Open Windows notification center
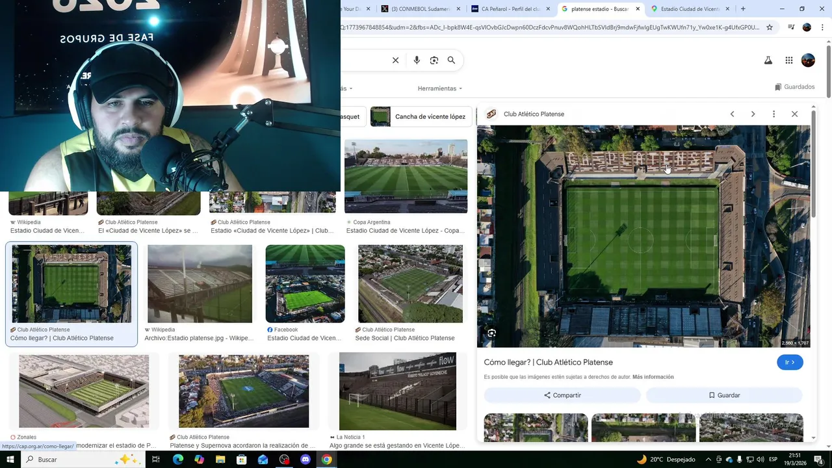Viewport: 832px width, 468px height. pos(818,460)
